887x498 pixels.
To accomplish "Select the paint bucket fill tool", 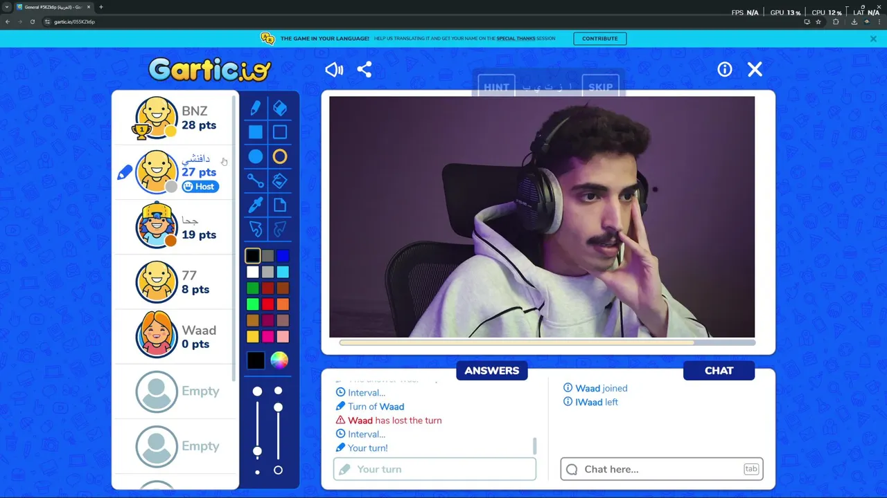I will (280, 181).
